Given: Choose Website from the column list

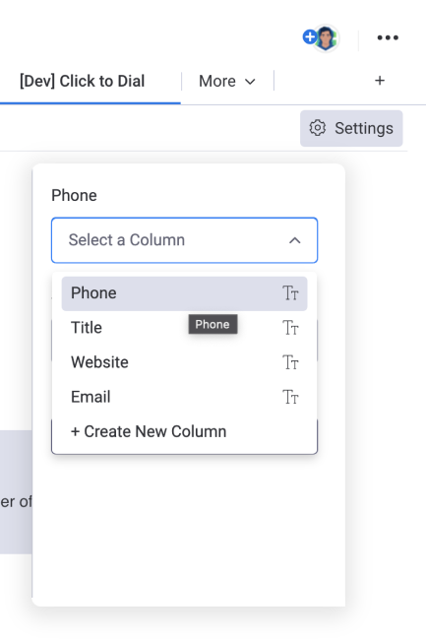Looking at the screenshot, I should pos(184,362).
